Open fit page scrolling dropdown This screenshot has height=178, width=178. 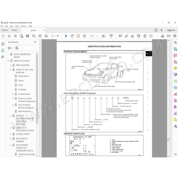click(104, 36)
